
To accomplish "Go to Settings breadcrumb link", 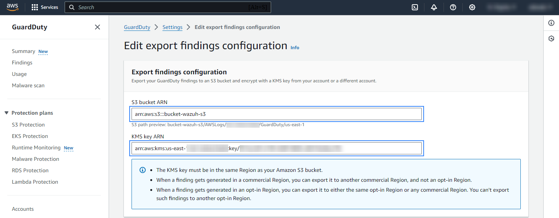I will coord(172,27).
